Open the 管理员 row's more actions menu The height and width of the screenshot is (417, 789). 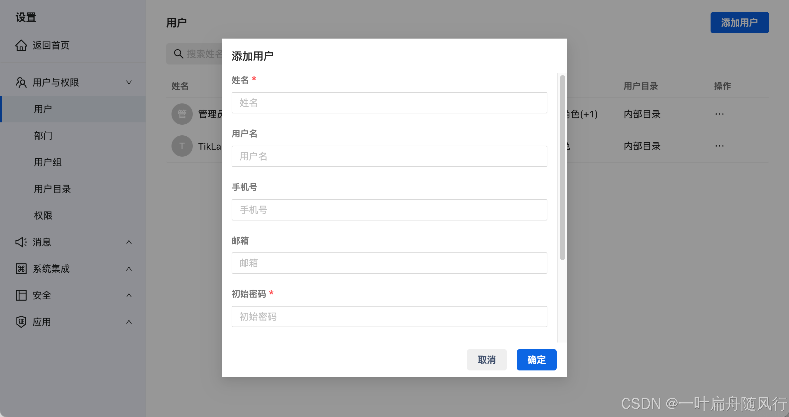[720, 114]
